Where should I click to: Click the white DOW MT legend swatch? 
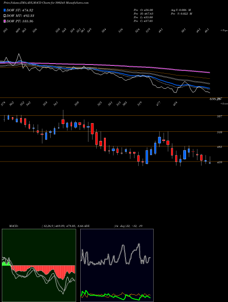pyautogui.click(x=5, y=16)
